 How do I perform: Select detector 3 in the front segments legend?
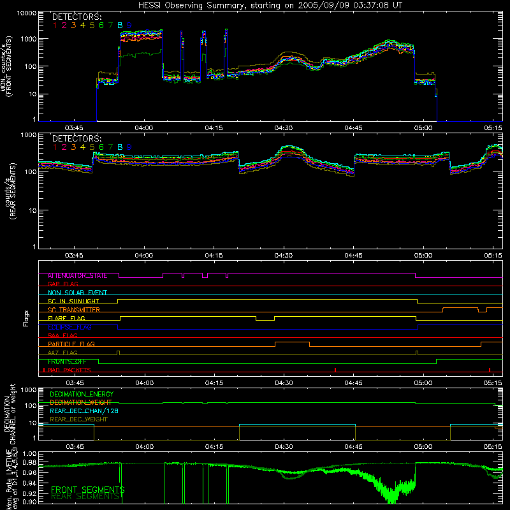(73, 25)
